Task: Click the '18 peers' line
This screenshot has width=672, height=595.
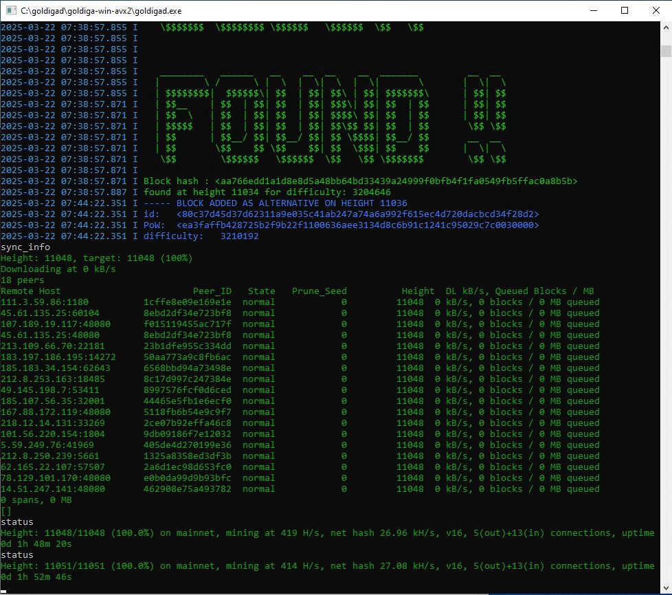Action: click(22, 280)
